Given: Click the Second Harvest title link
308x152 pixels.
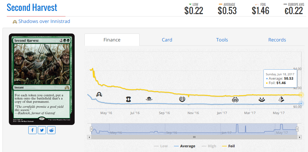Looking at the screenshot, I should click(x=32, y=7).
